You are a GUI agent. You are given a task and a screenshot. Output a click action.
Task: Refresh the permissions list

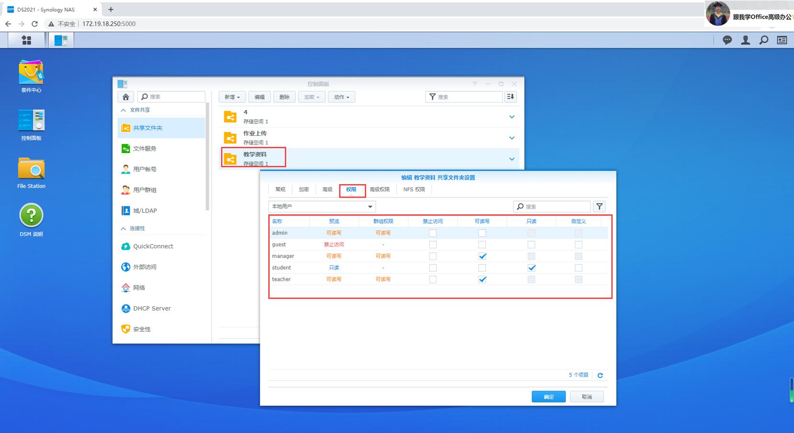[x=600, y=375]
